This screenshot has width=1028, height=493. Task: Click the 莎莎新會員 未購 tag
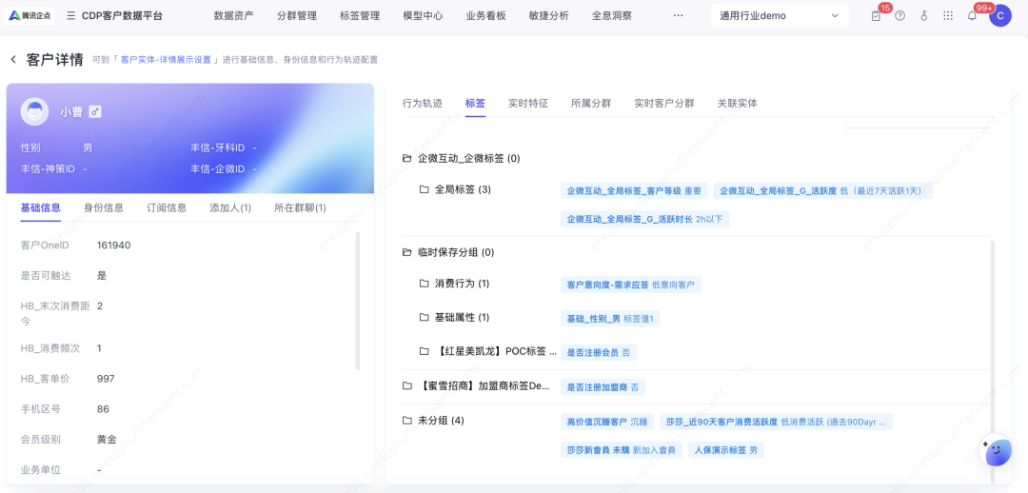[x=621, y=450]
